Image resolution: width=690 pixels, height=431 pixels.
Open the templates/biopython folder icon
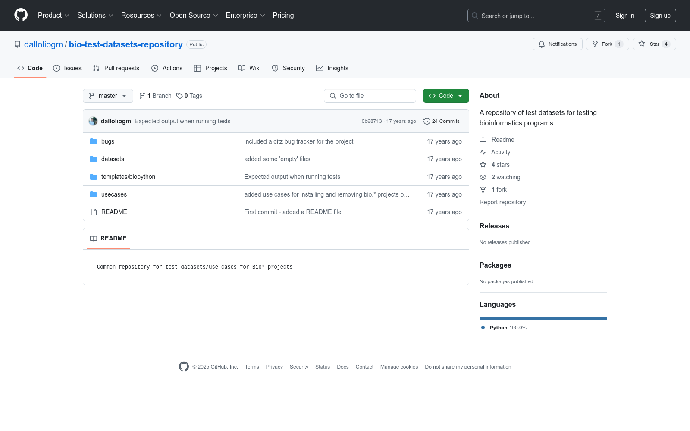[x=94, y=177]
